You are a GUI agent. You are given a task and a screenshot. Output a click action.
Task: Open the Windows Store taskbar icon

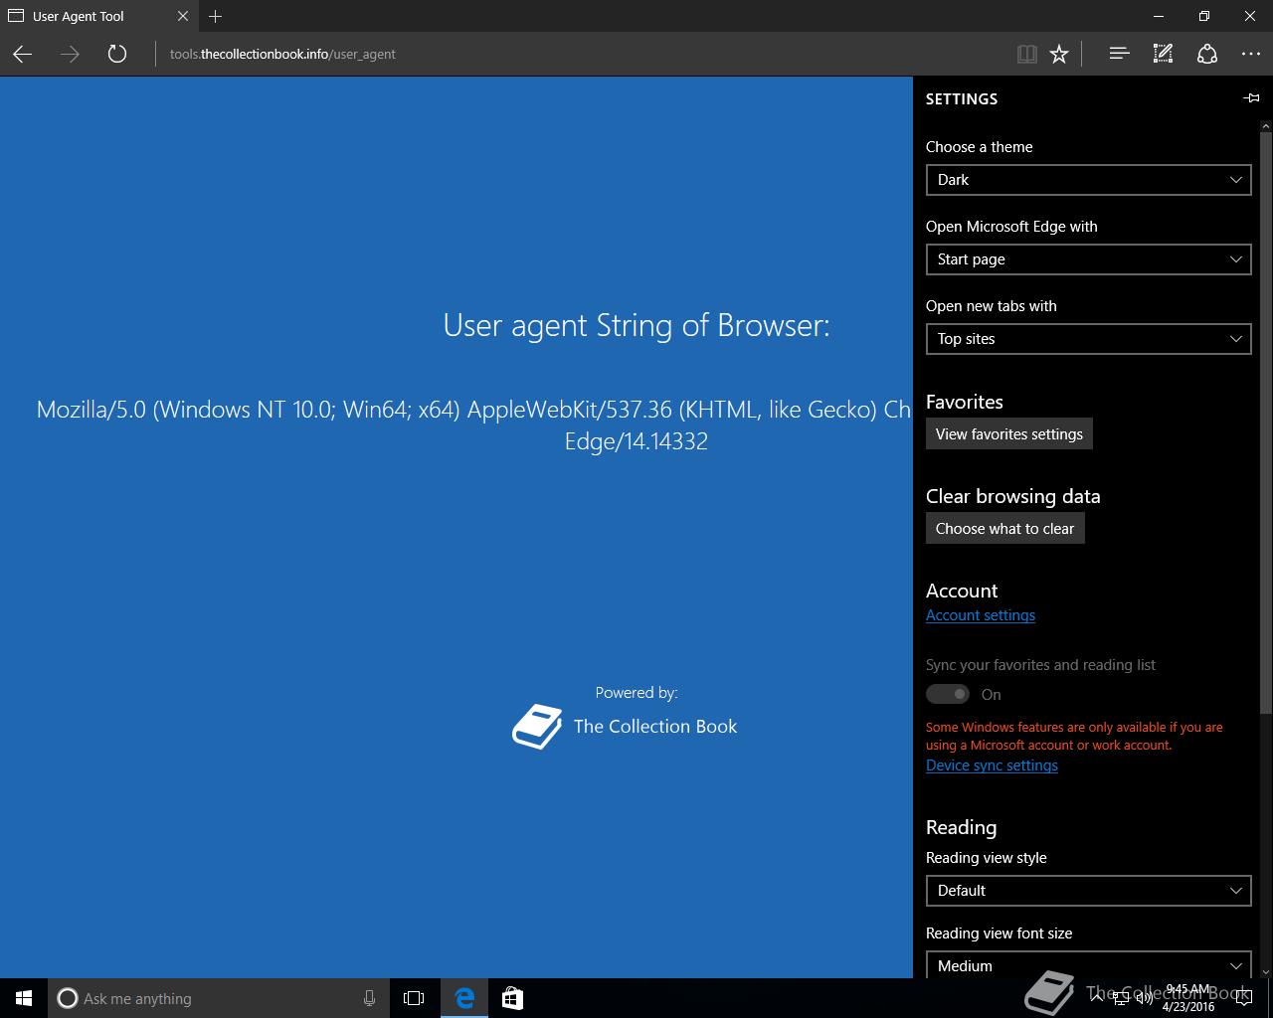(x=512, y=998)
